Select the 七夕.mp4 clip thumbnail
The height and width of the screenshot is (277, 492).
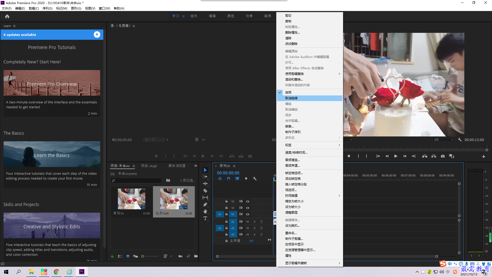[174, 199]
